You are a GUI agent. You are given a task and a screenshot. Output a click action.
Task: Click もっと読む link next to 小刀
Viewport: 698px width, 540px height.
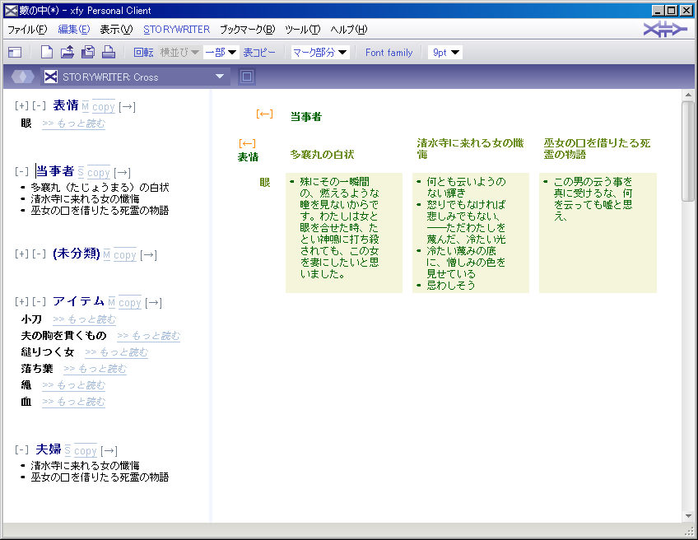click(84, 319)
